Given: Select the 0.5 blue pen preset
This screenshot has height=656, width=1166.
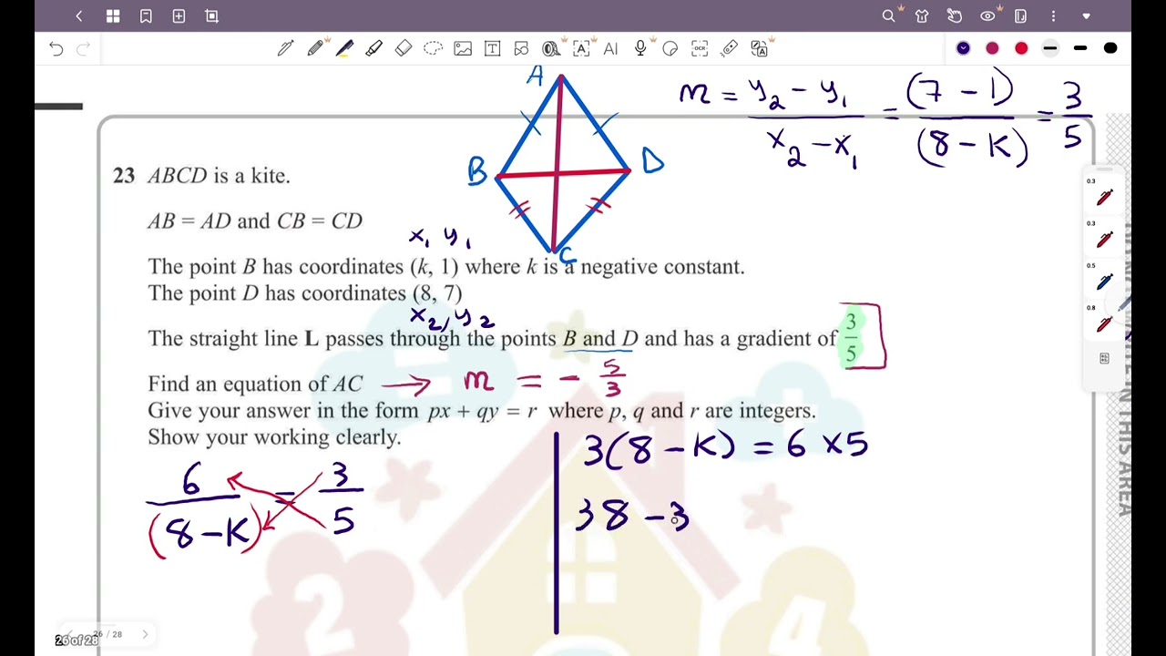Looking at the screenshot, I should 1104,281.
